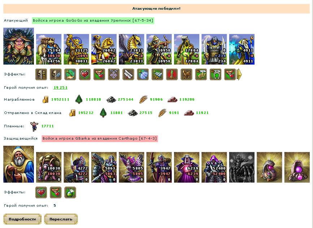The width and height of the screenshot is (313, 228).
Task: Click the chess pawn effect icon
Action: [172, 74]
